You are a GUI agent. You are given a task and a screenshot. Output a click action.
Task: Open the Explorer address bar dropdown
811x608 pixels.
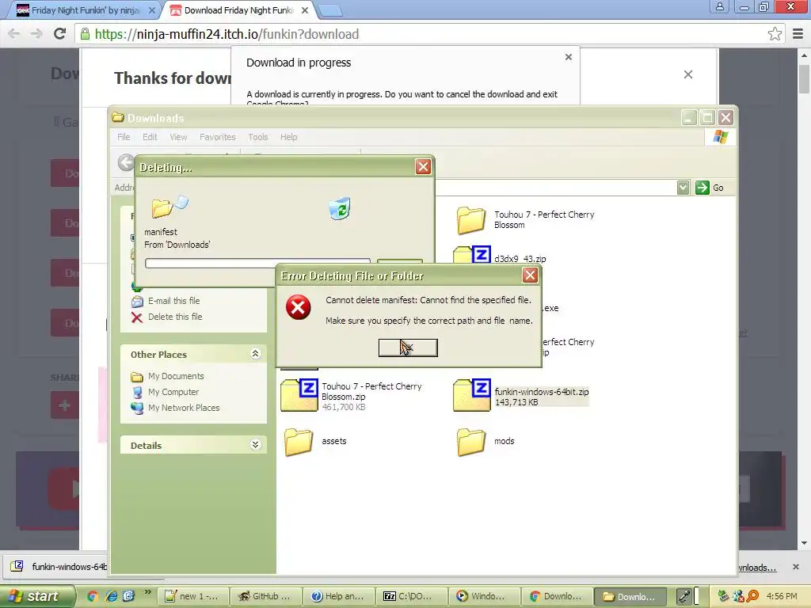[683, 188]
